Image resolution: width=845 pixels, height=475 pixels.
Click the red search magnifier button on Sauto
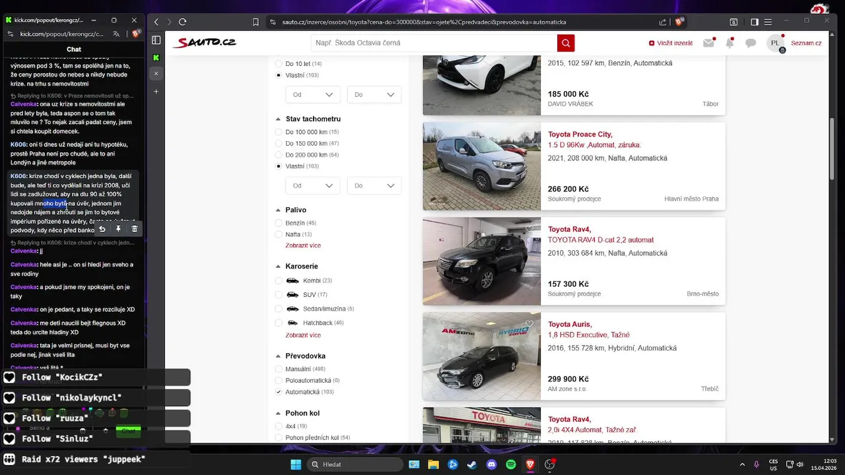(x=566, y=43)
